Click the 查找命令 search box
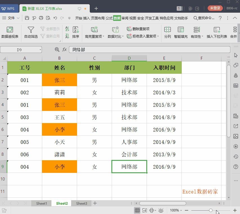240x214 pixels. coord(204,18)
